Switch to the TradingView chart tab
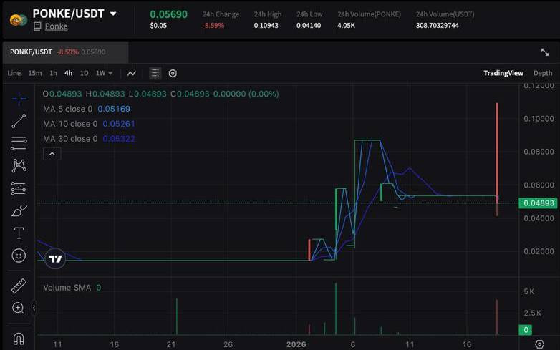Screen dimensions: 560x350 [x=503, y=73]
